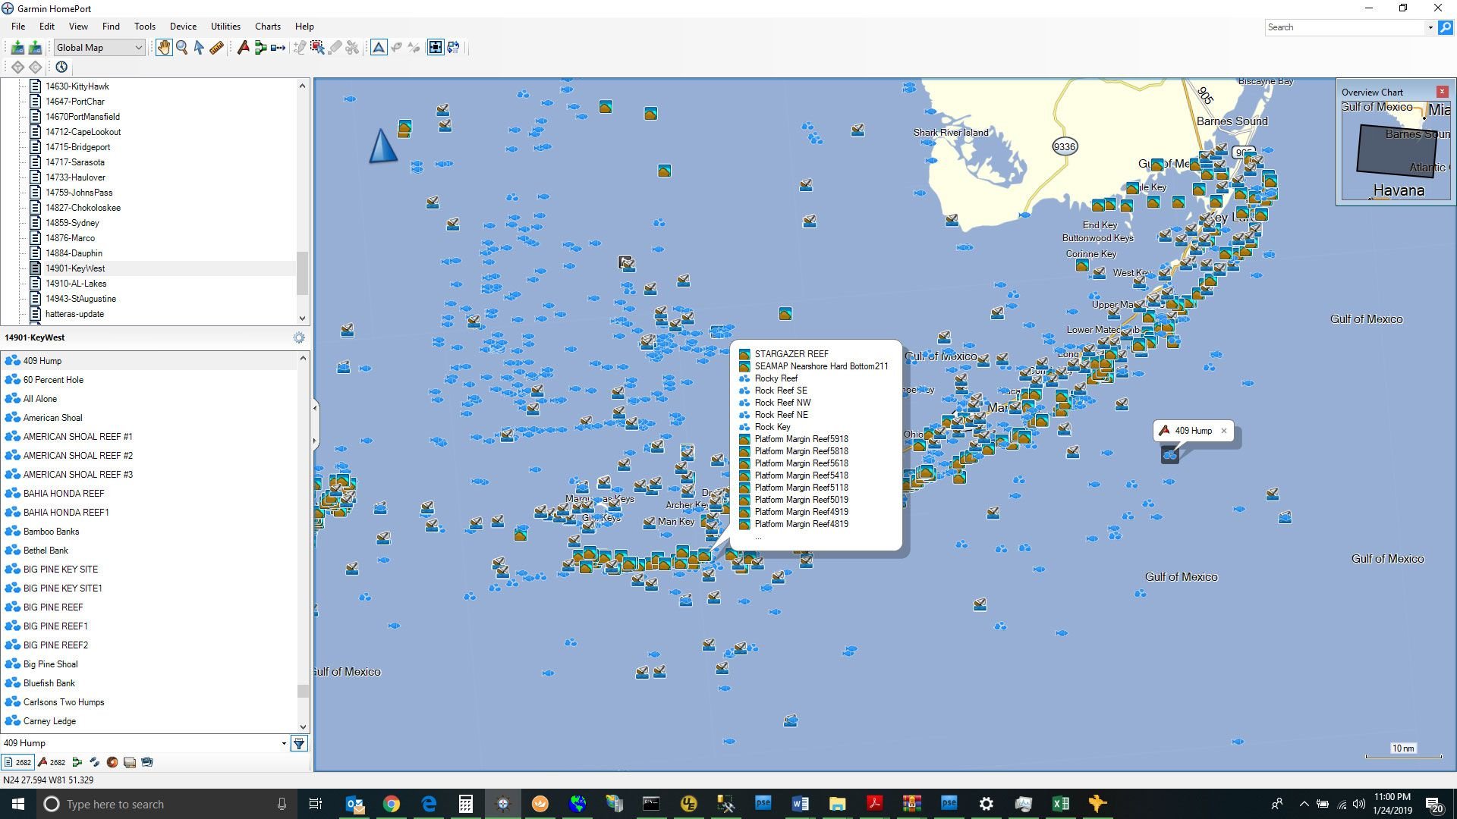Click the filter funnel button
This screenshot has height=819, width=1457.
point(300,743)
